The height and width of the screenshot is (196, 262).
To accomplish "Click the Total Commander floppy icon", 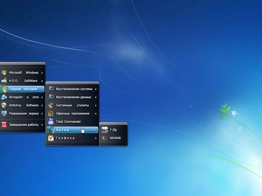I will 51,121.
